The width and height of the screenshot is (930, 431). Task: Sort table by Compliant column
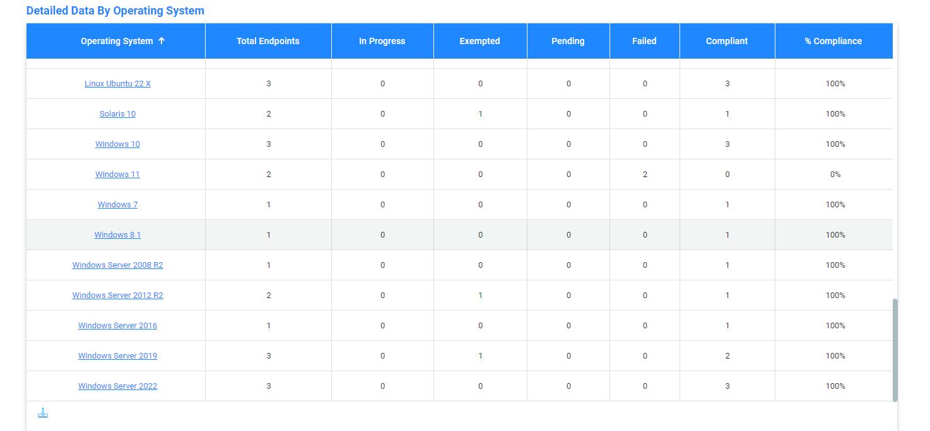[726, 40]
